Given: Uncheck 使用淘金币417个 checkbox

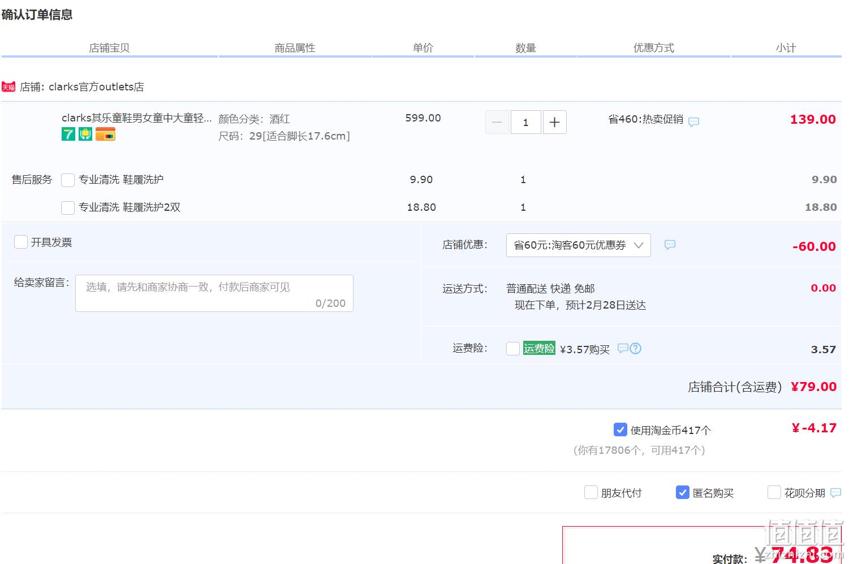Looking at the screenshot, I should (x=620, y=430).
